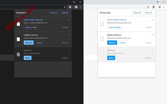Image resolution: width=167 pixels, height=104 pixels.
Task: Click Paused status in dark panel
Action: click(x=65, y=43)
